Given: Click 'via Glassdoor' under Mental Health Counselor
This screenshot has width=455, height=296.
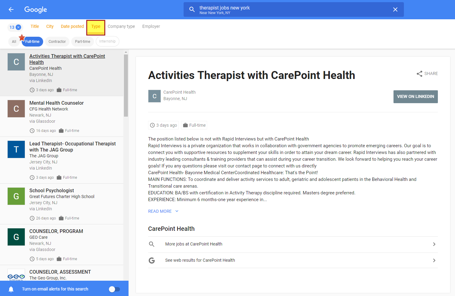Looking at the screenshot, I should (42, 121).
